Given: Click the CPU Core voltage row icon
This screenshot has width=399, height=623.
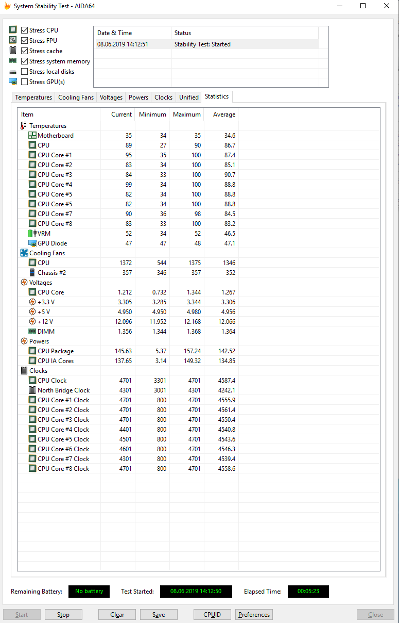Looking at the screenshot, I should click(32, 292).
